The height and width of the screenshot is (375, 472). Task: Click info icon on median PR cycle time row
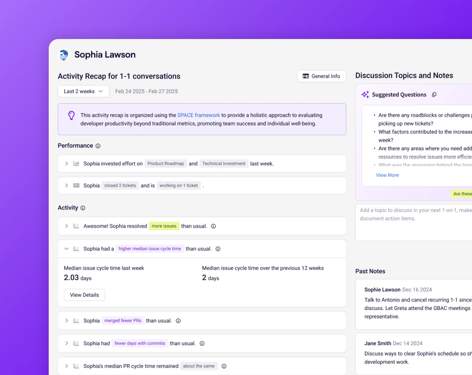[x=224, y=366]
